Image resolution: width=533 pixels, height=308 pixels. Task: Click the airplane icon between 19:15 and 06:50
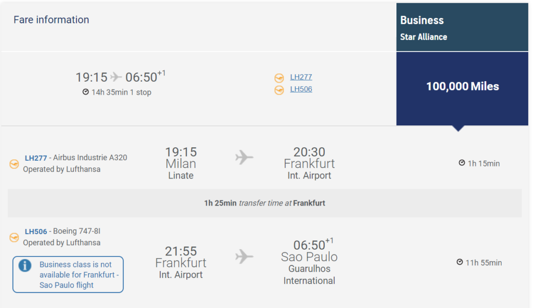[116, 77]
